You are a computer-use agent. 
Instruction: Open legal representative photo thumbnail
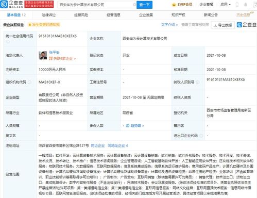43,55
